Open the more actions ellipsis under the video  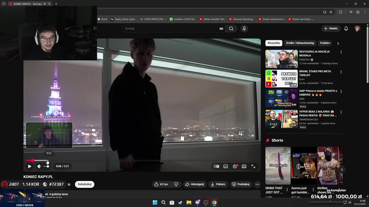(x=257, y=184)
